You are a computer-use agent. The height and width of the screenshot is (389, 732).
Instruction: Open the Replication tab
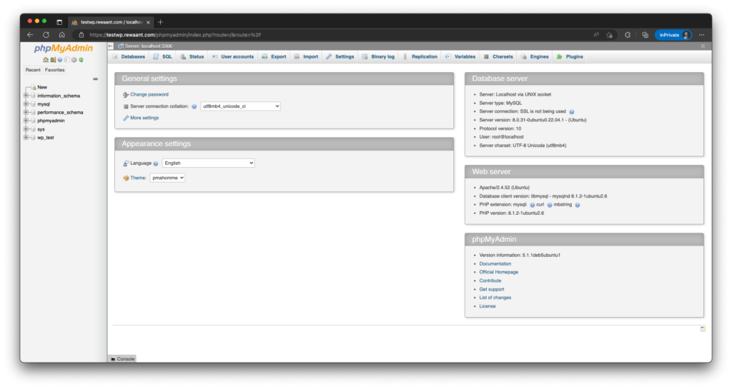point(420,57)
